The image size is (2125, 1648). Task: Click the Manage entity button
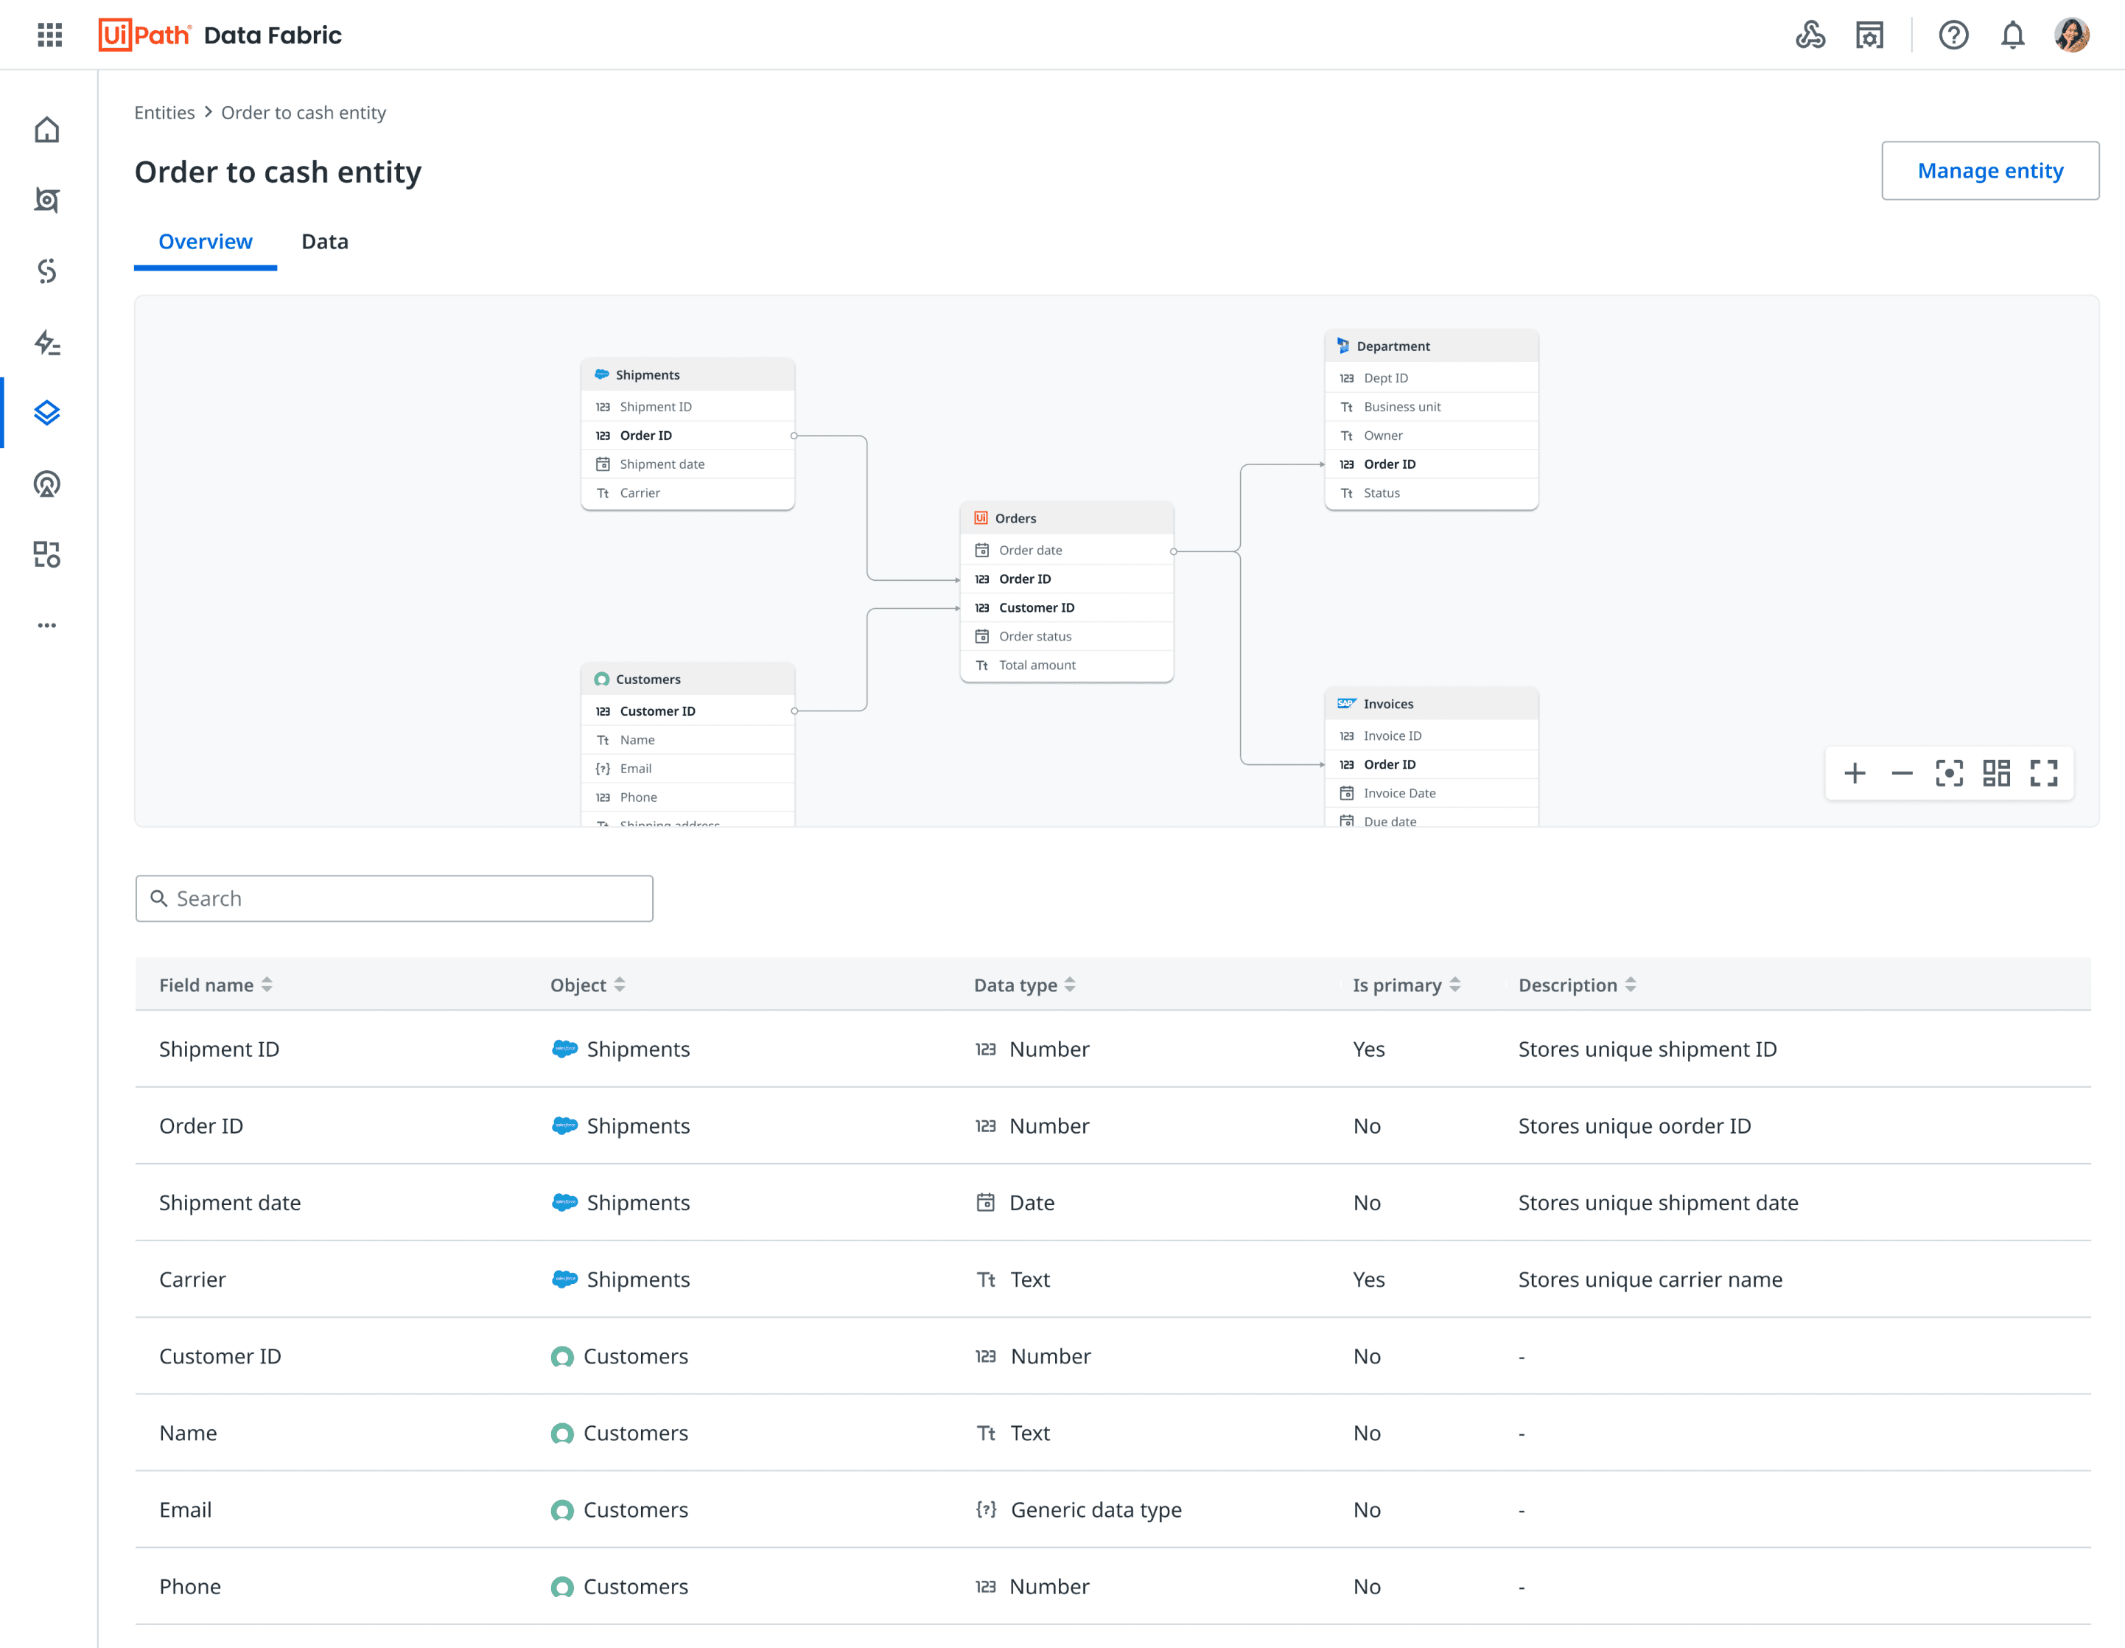1989,170
